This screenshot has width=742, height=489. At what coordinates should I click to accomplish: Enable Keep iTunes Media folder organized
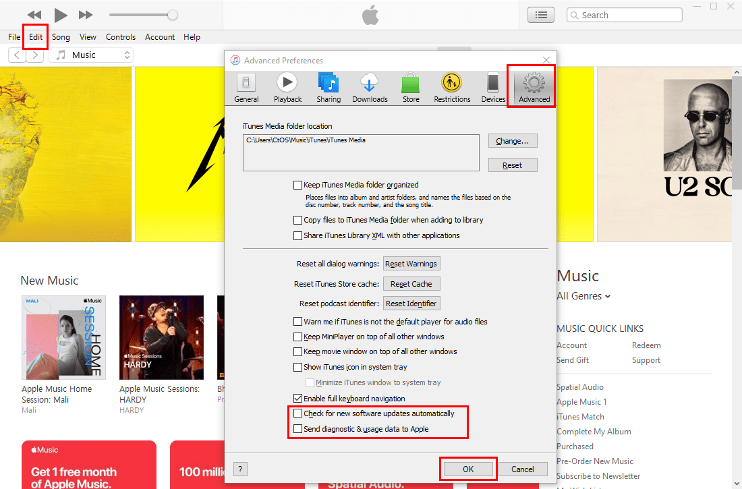(x=297, y=185)
